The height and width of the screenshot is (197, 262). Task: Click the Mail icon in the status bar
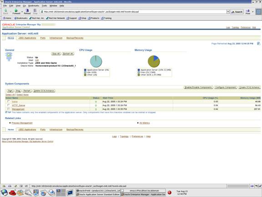tap(10, 186)
